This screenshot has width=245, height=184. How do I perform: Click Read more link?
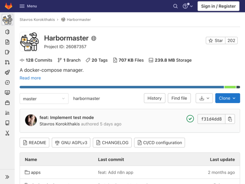coord(30,78)
